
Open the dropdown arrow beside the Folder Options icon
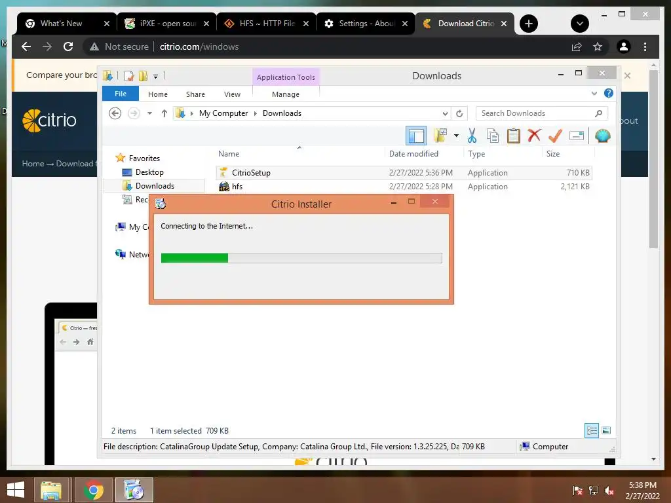[x=457, y=136]
